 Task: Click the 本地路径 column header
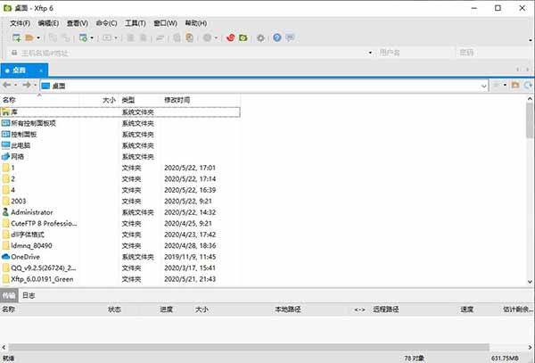point(288,309)
